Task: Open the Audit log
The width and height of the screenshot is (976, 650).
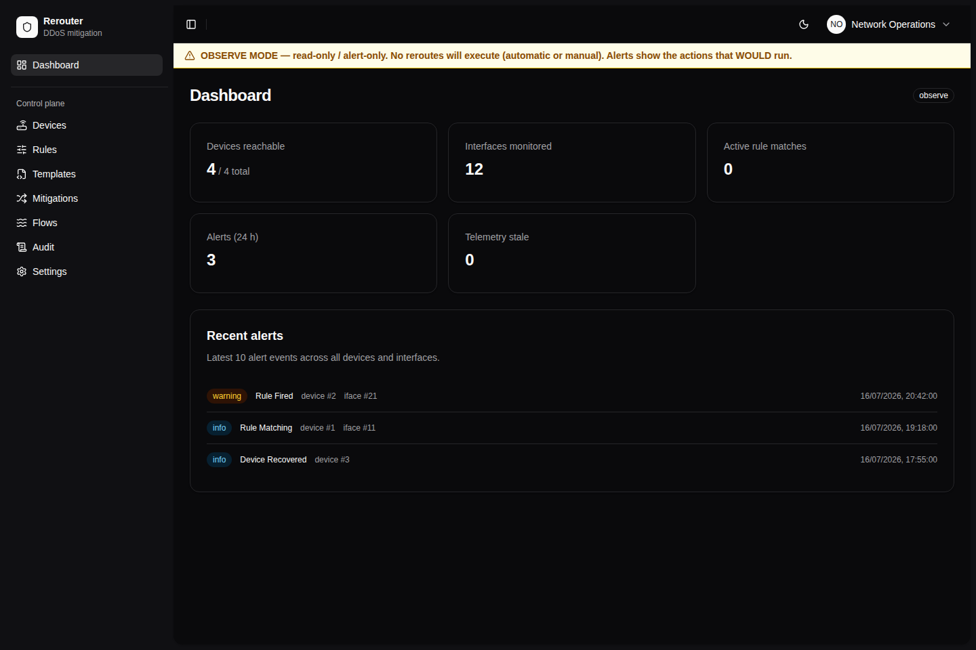Action: click(87, 247)
